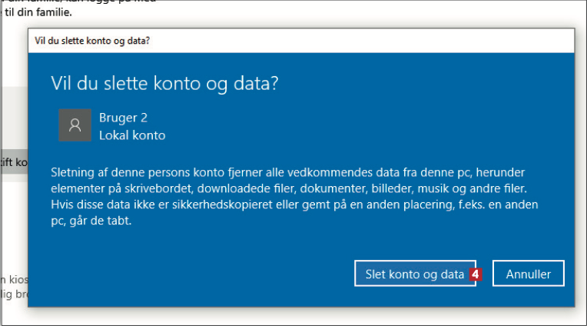
Task: Click the "Lokal konto" account type label
Action: [x=132, y=135]
